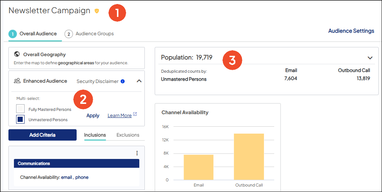
Task: Click the Communications criteria header
Action: (x=77, y=163)
